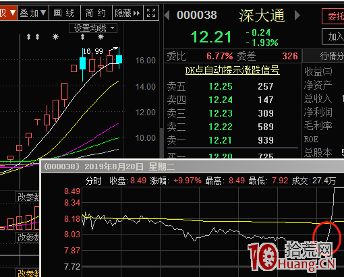Click the last cyan candlestick
Viewport: 344px width, 277px height.
(x=119, y=59)
